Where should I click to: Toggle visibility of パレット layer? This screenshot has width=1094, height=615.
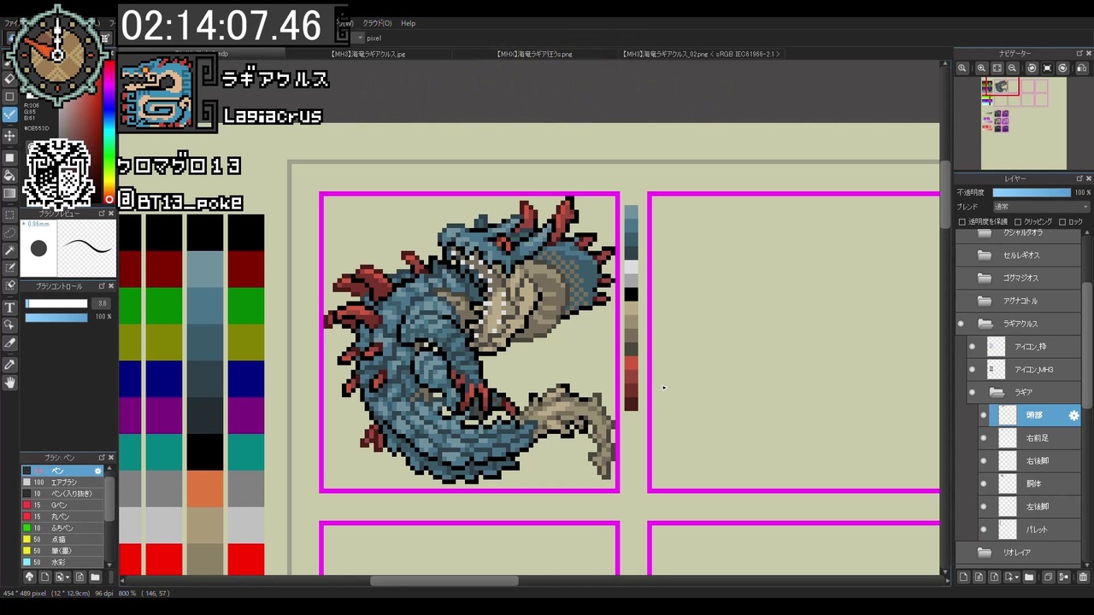click(x=984, y=530)
